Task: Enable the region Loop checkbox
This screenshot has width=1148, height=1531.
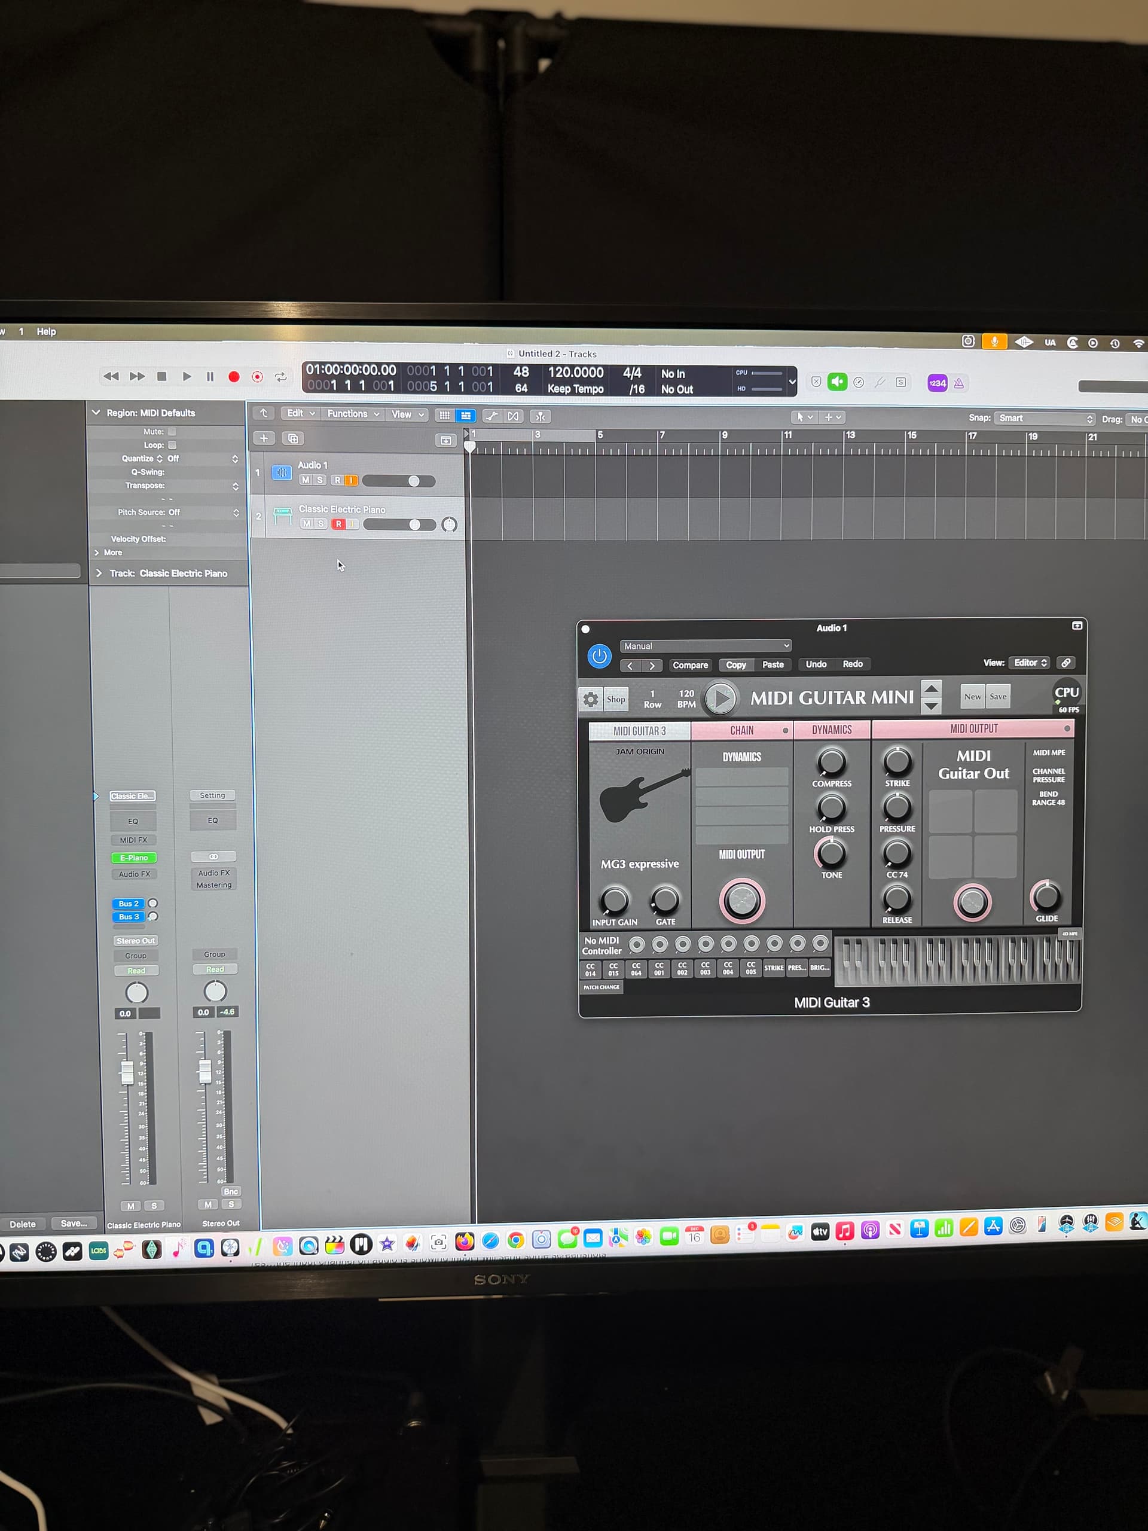Action: tap(172, 445)
